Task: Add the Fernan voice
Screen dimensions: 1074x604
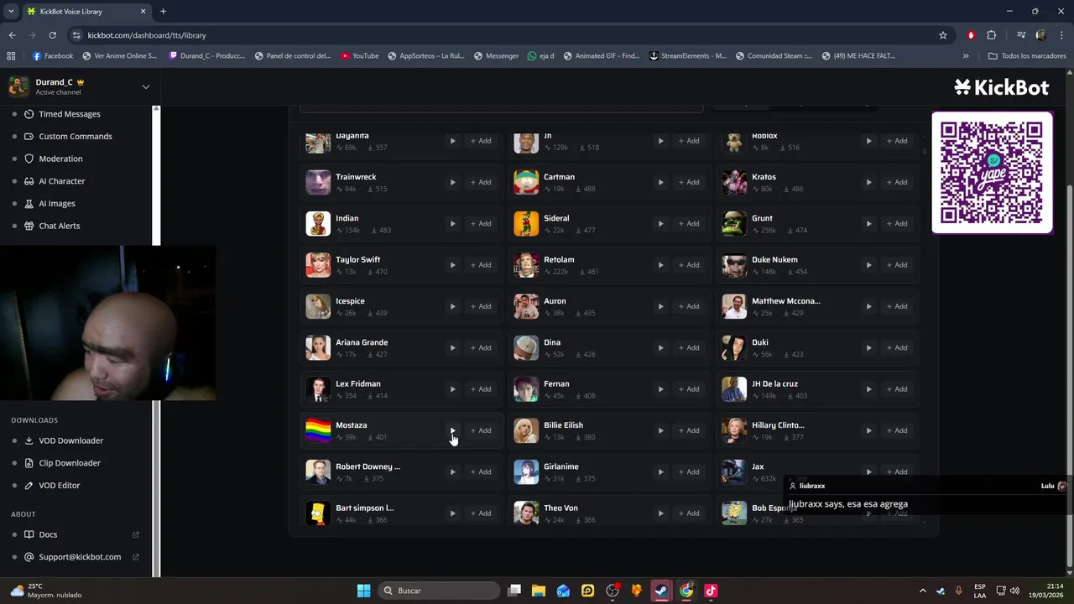Action: click(x=689, y=389)
